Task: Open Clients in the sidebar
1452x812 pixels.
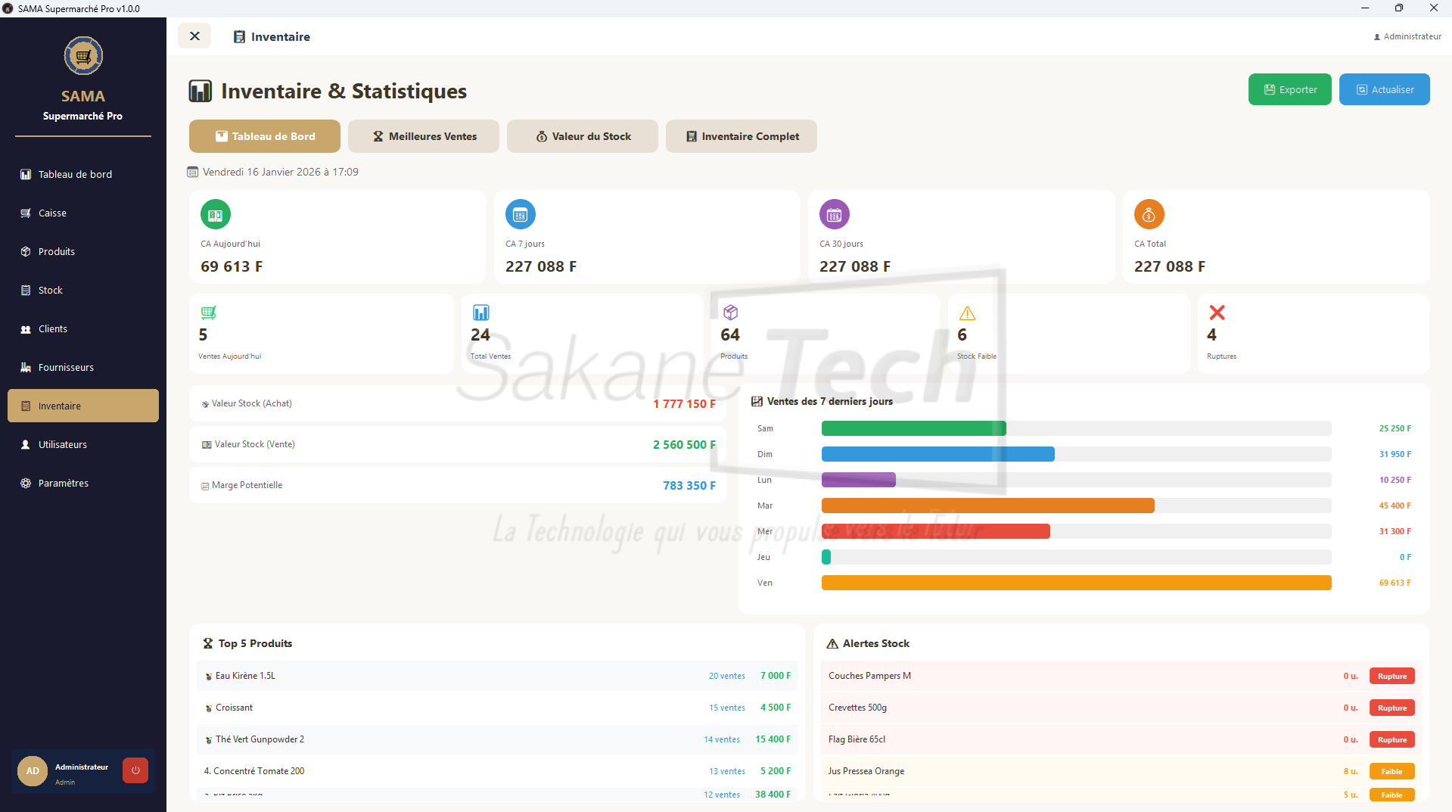Action: pos(83,328)
